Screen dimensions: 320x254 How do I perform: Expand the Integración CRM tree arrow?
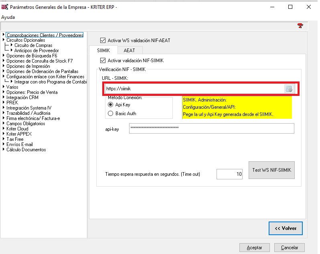point(4,98)
